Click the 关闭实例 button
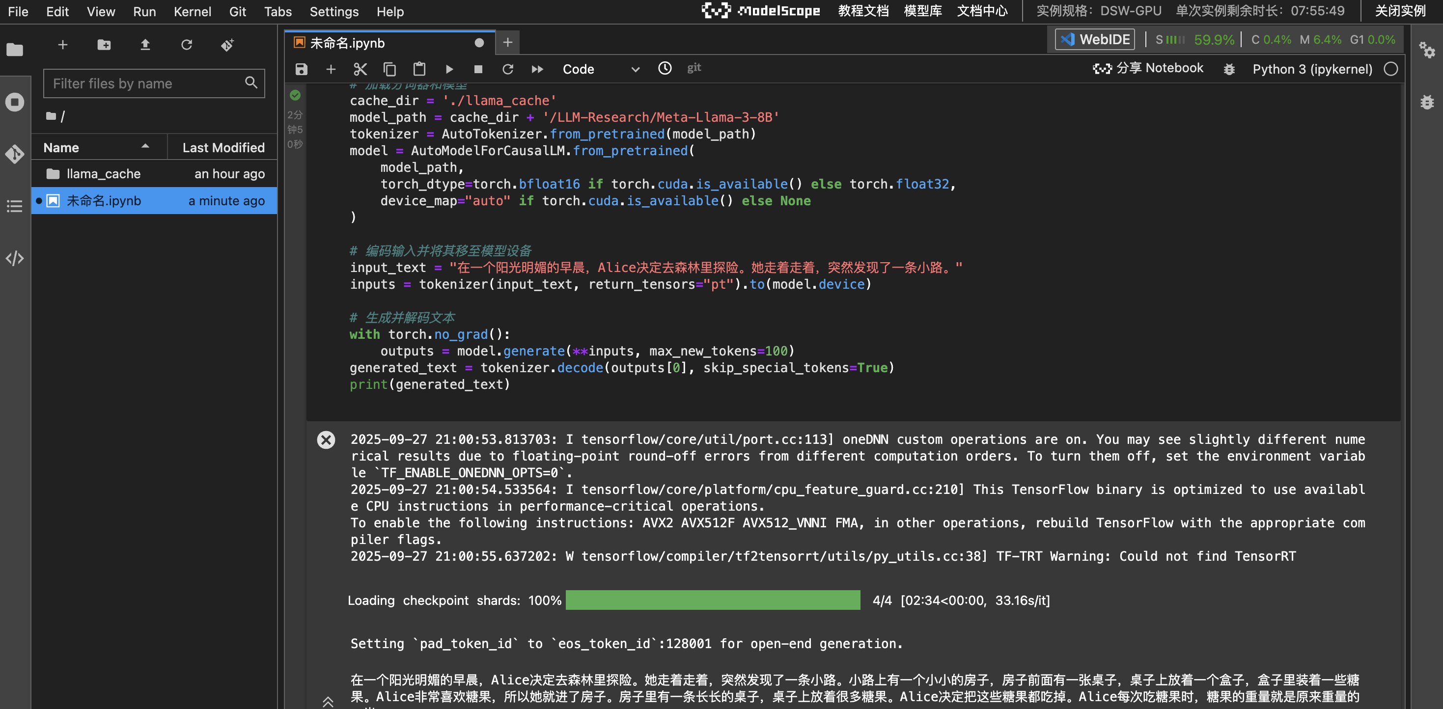Image resolution: width=1443 pixels, height=709 pixels. tap(1400, 11)
